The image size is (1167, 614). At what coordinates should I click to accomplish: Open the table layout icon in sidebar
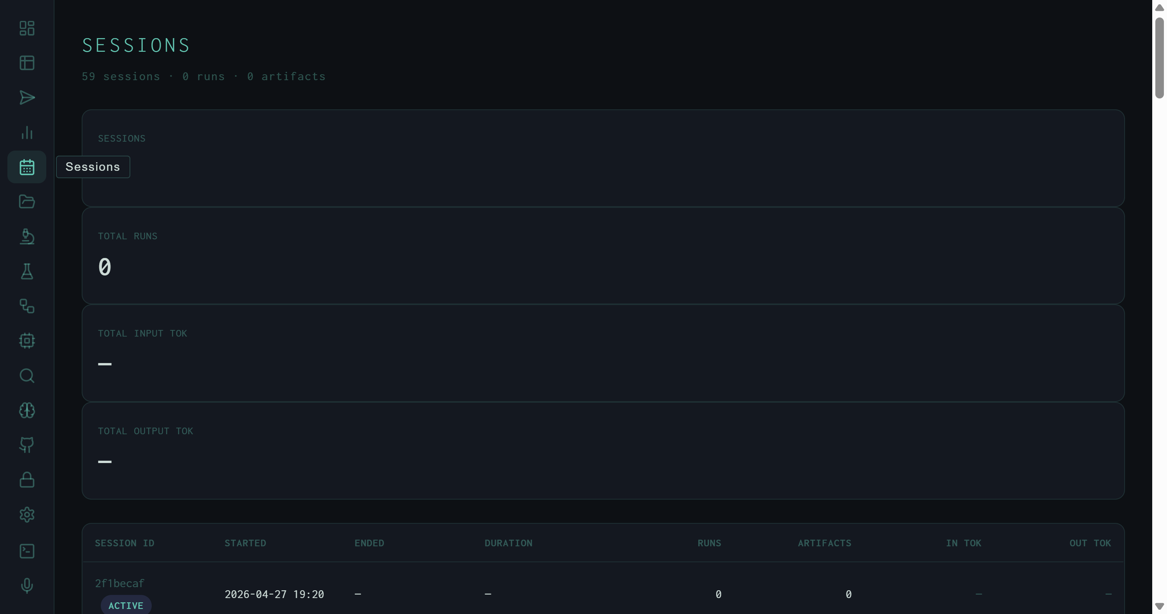coord(27,63)
